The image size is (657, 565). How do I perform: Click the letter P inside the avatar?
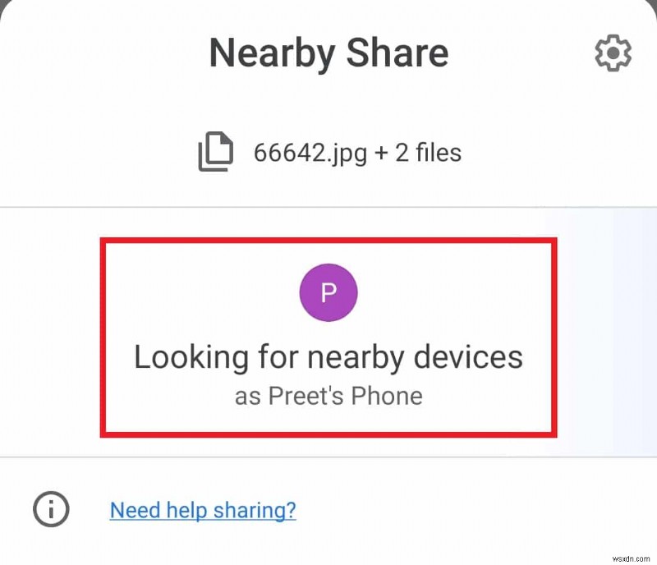(x=328, y=293)
